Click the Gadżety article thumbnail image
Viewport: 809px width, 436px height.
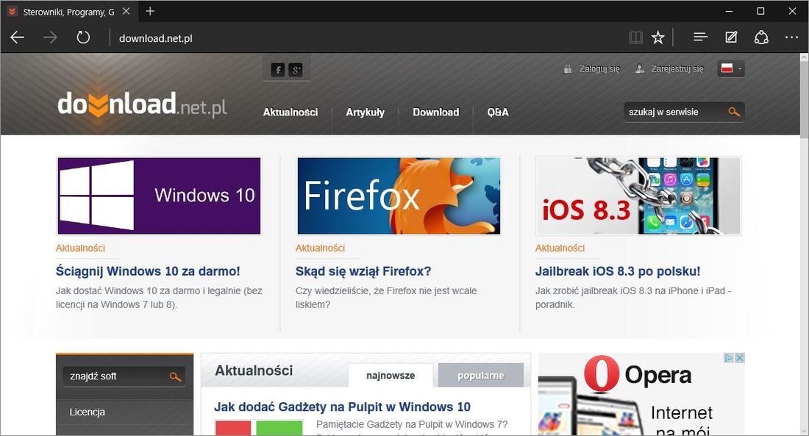click(259, 428)
